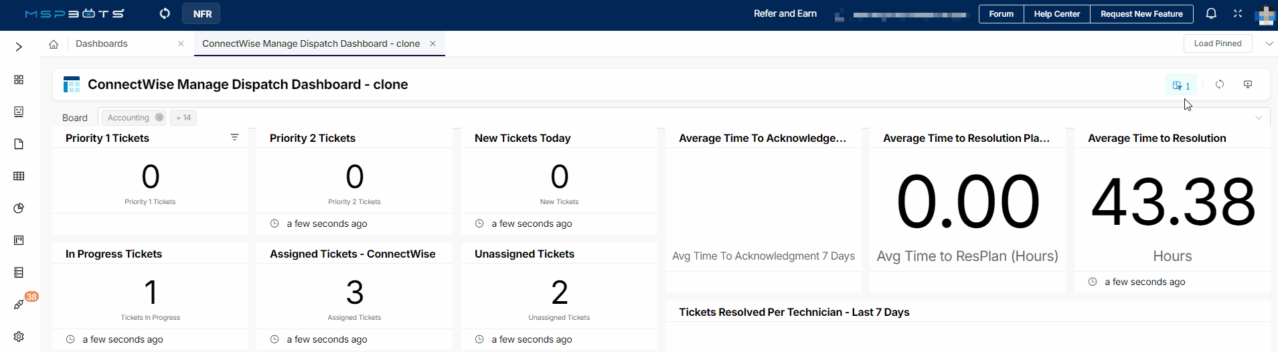This screenshot has height=352, width=1278.
Task: Click the dashboard filter icon showing 1
Action: 1181,85
